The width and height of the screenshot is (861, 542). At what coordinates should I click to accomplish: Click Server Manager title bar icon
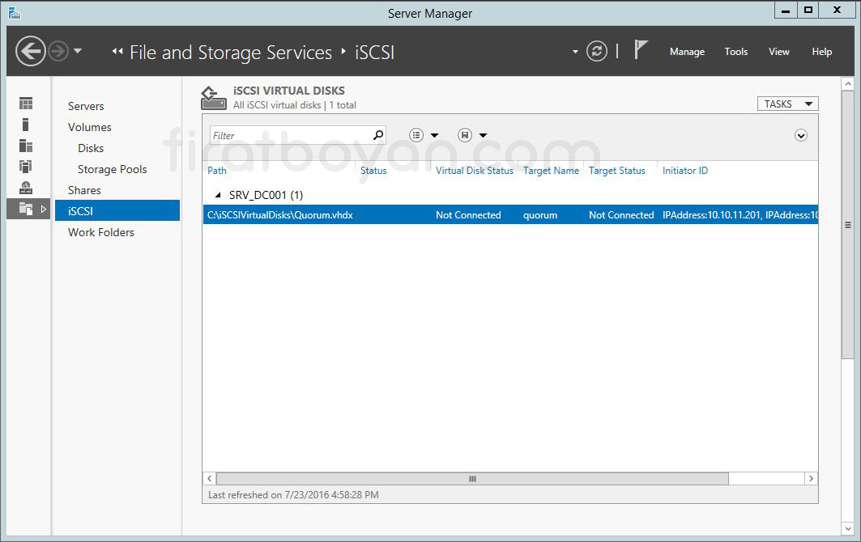(x=15, y=13)
